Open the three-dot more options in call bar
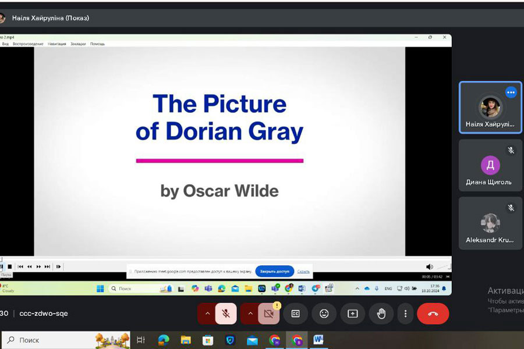Viewport: 524px width, 349px height. point(405,314)
